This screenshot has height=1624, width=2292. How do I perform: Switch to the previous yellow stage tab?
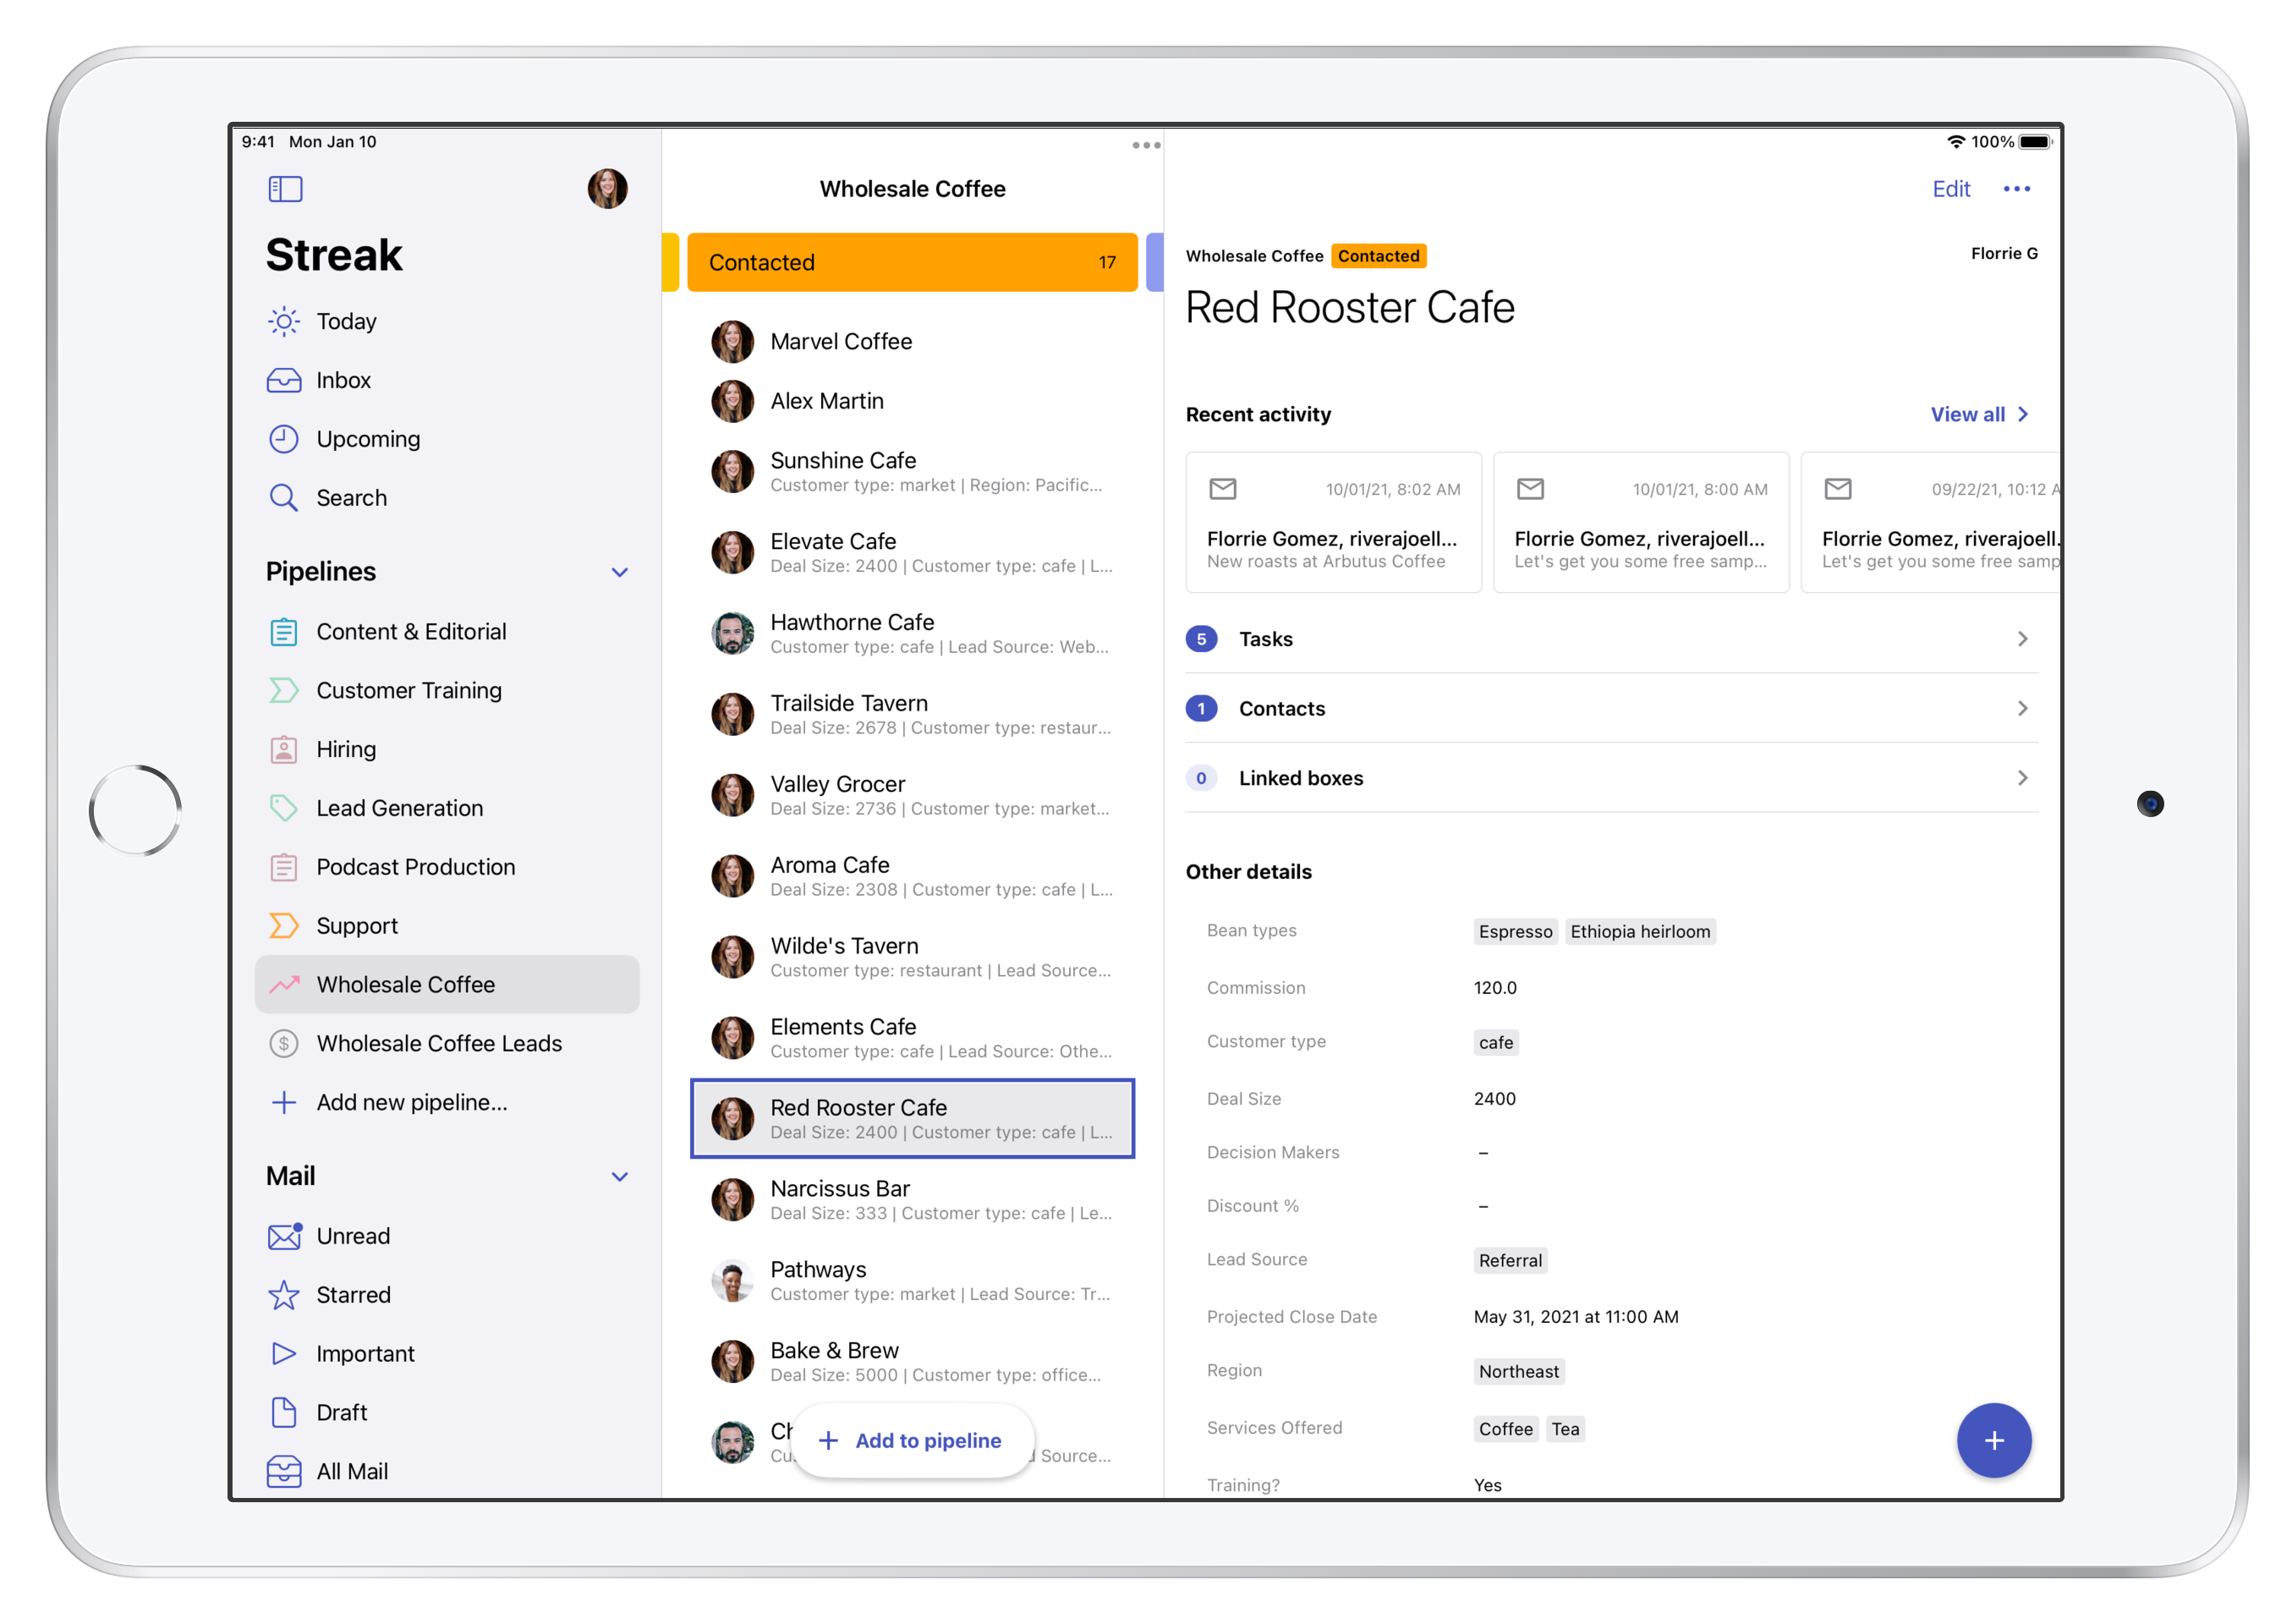click(x=670, y=262)
